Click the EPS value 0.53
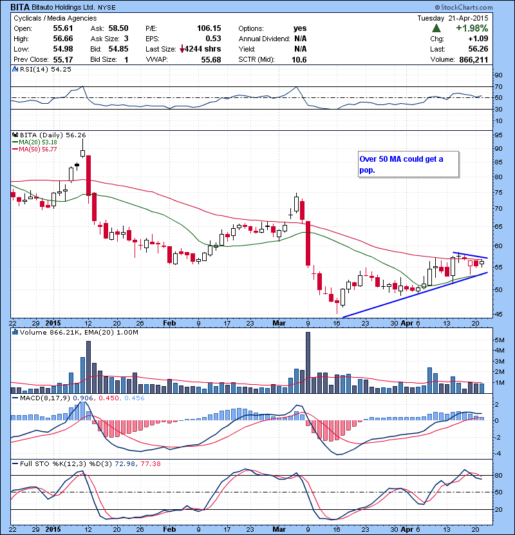This screenshot has height=535, width=515. click(x=213, y=39)
